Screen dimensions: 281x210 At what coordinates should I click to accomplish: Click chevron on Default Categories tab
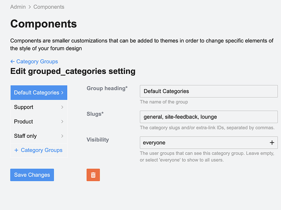click(62, 93)
